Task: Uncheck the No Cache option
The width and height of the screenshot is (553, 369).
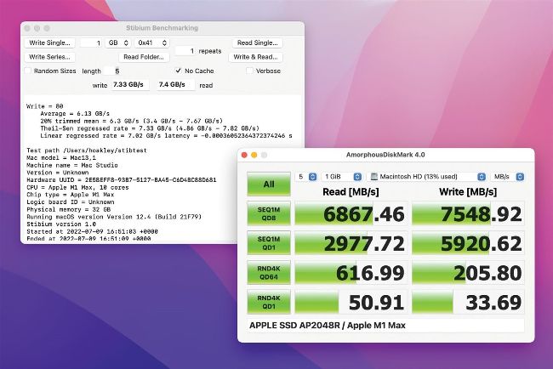Action: pos(178,71)
